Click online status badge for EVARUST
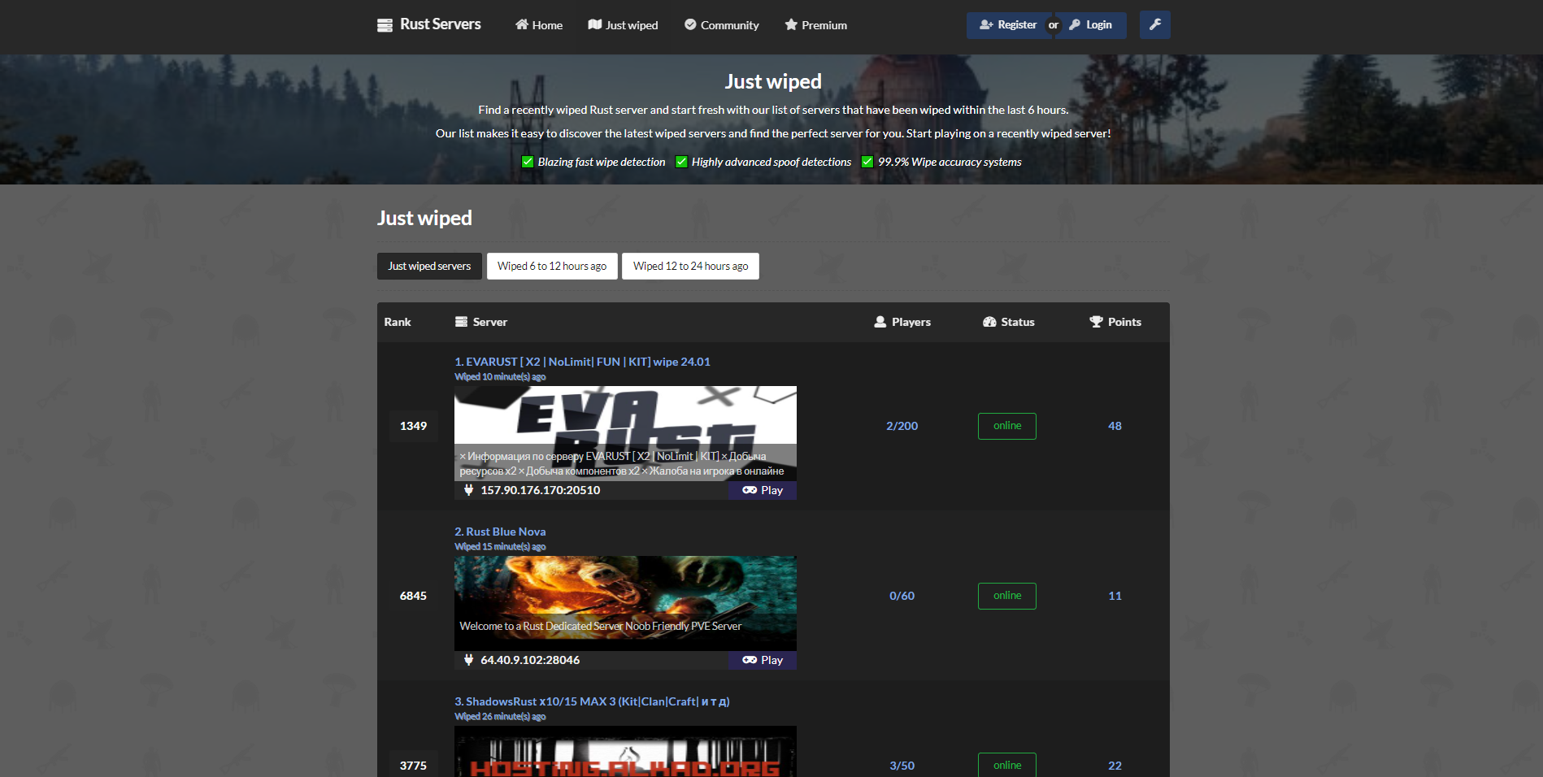The width and height of the screenshot is (1543, 777). pos(1007,426)
